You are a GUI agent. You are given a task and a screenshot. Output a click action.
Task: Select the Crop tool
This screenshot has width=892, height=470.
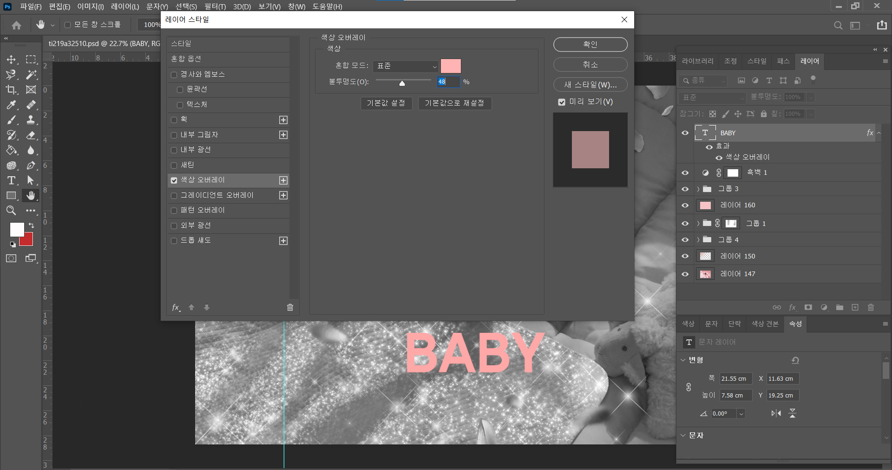tap(11, 90)
